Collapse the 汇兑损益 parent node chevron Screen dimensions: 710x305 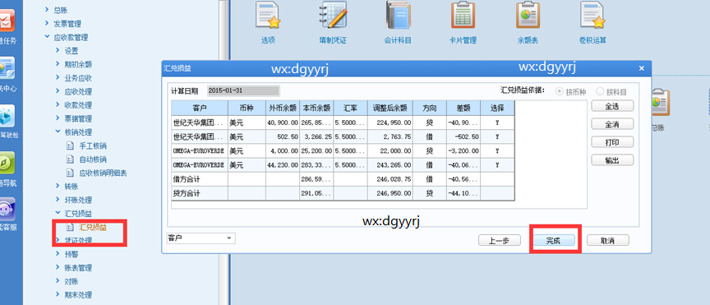58,213
